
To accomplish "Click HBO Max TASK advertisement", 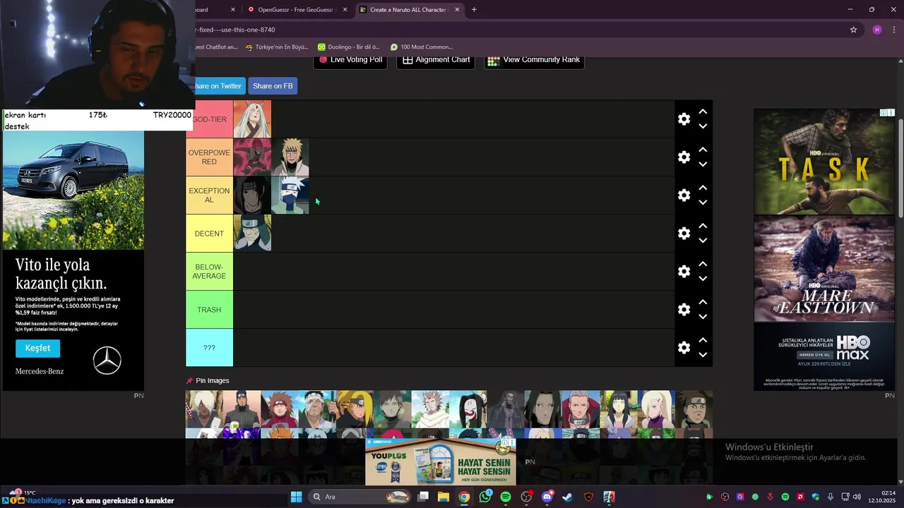I will tap(824, 162).
